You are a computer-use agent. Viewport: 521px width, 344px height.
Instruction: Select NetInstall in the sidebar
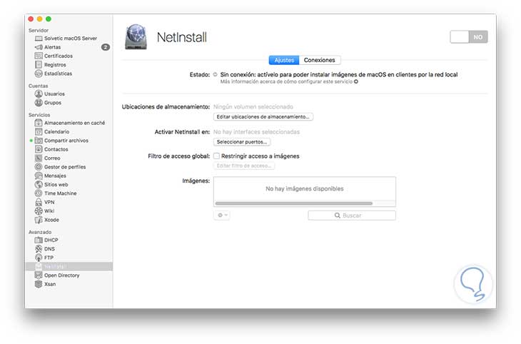(69, 266)
